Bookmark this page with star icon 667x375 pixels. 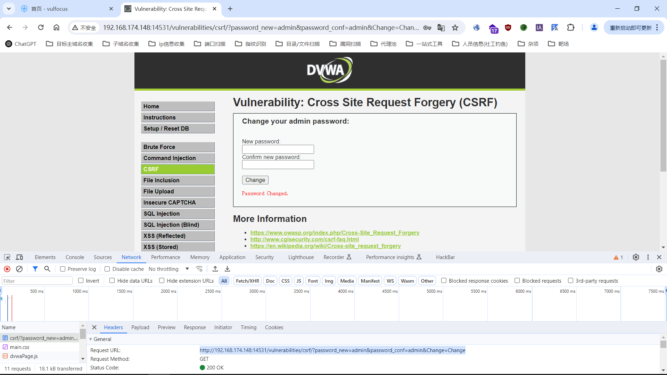(x=455, y=28)
